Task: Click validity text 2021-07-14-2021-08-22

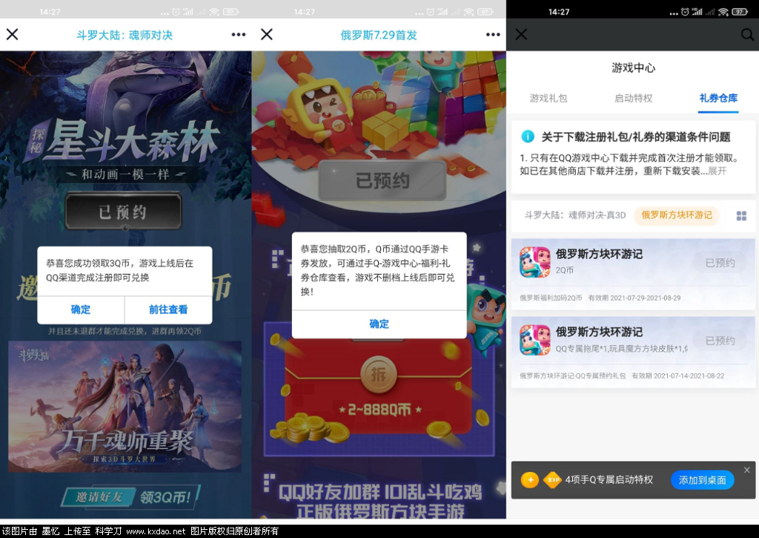Action: [x=689, y=376]
